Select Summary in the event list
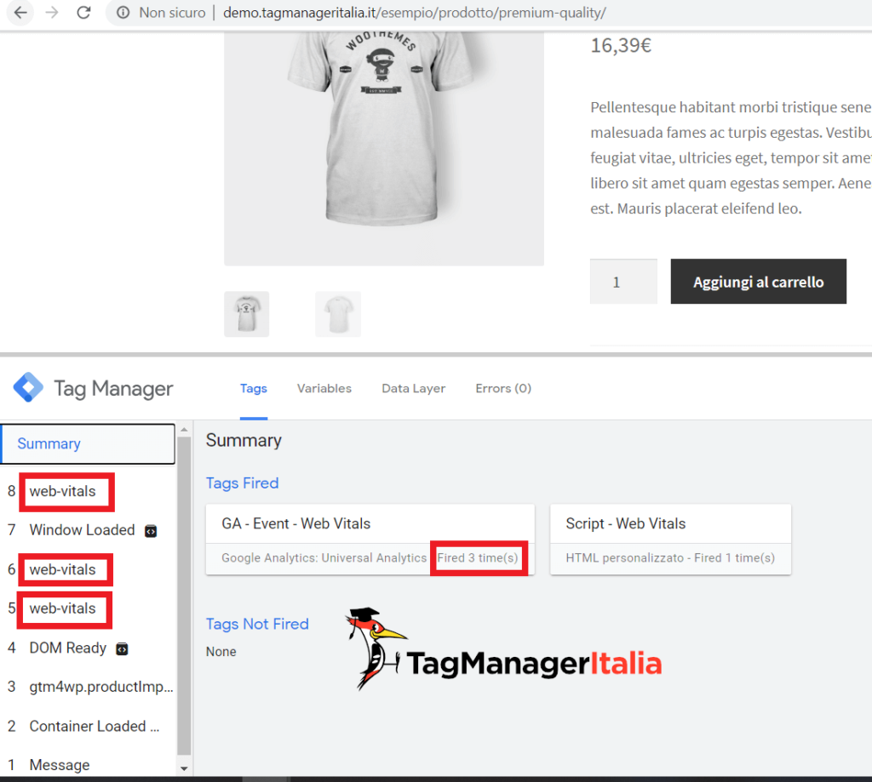 (88, 443)
